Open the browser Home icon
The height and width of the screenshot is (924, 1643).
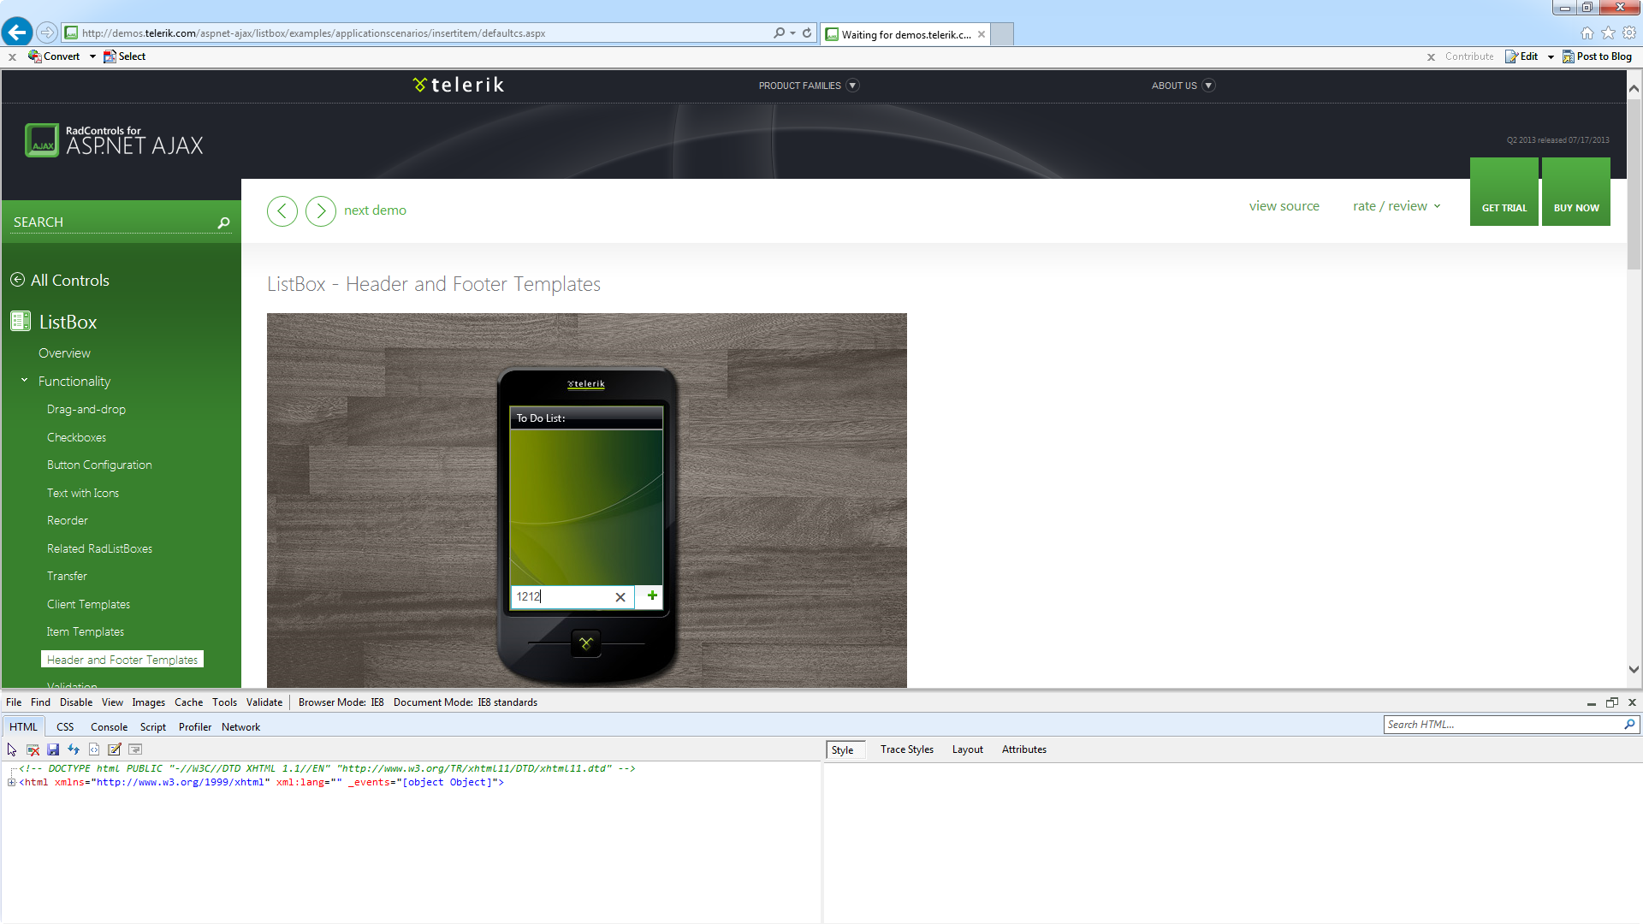click(1587, 33)
